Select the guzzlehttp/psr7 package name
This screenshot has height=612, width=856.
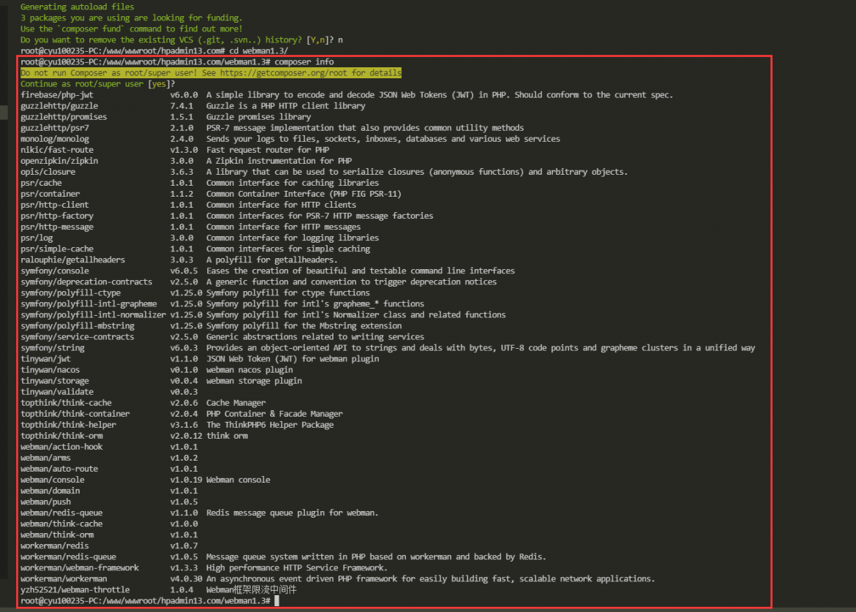[55, 128]
